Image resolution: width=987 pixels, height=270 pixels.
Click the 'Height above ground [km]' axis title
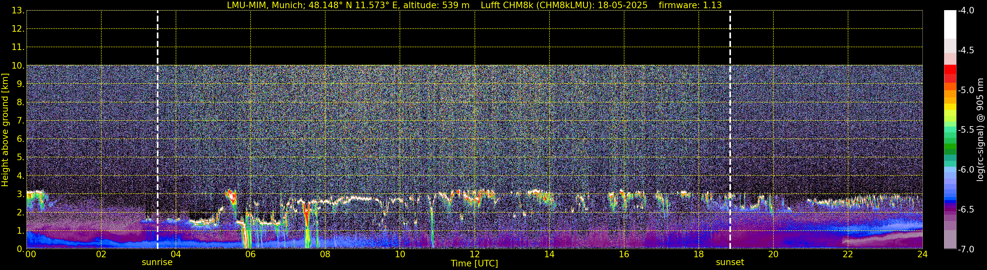(x=5, y=130)
